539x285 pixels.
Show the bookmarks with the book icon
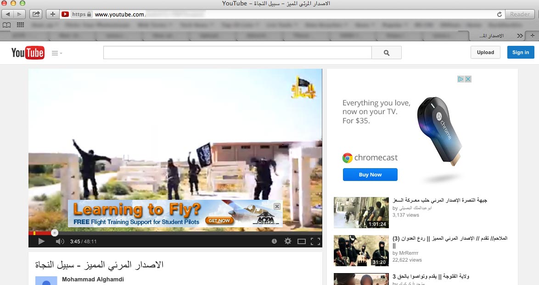7,25
